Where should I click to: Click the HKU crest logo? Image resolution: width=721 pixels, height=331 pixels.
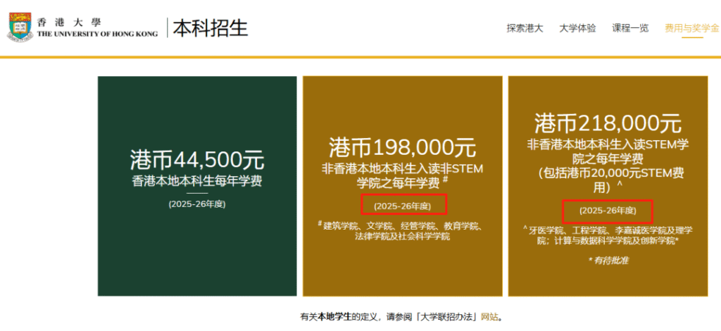pos(20,27)
